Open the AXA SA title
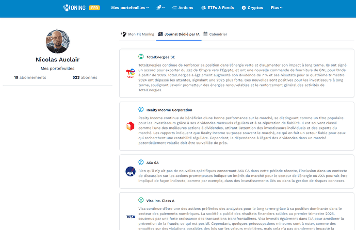Viewport: 356px width, 230px height. (152, 163)
